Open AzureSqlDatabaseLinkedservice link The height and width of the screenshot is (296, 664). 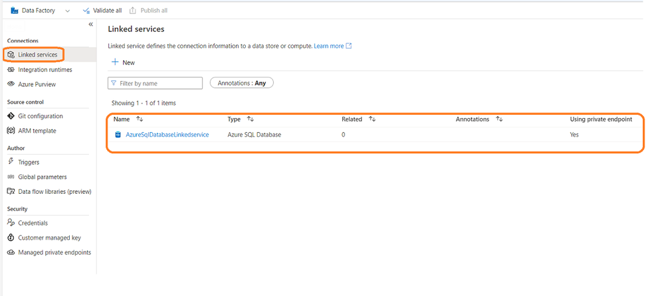[167, 135]
